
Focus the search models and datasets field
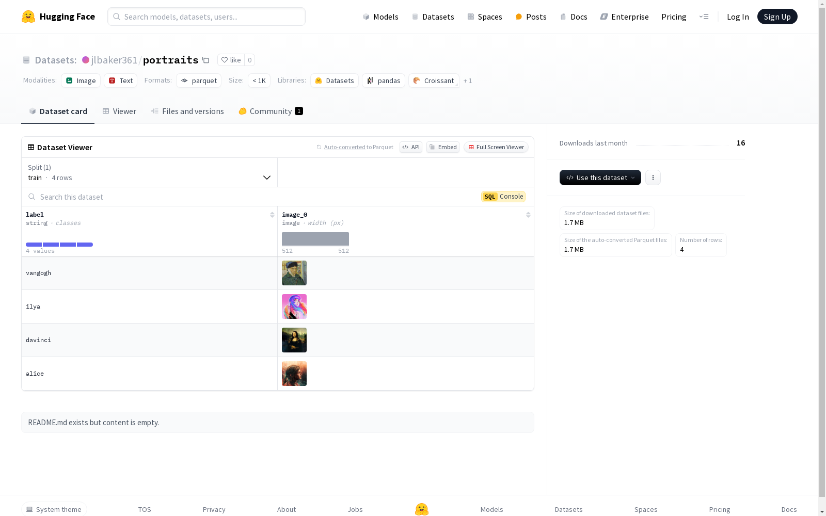(206, 17)
